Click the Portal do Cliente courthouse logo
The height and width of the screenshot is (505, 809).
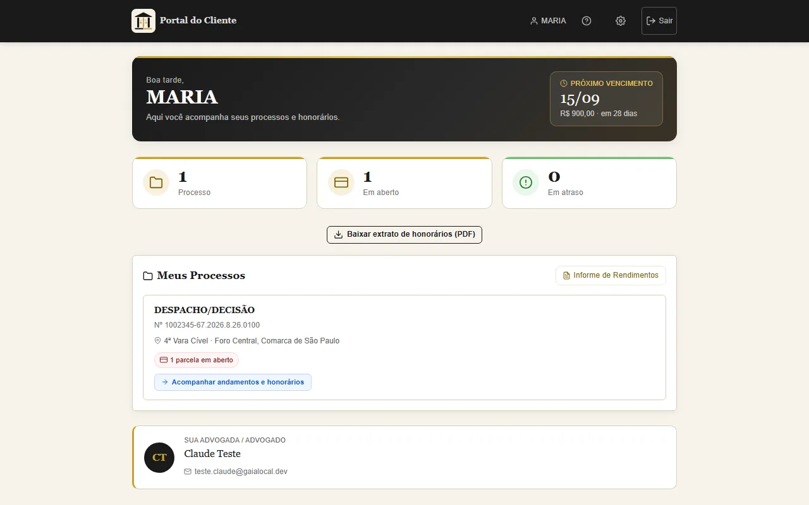[x=143, y=21]
